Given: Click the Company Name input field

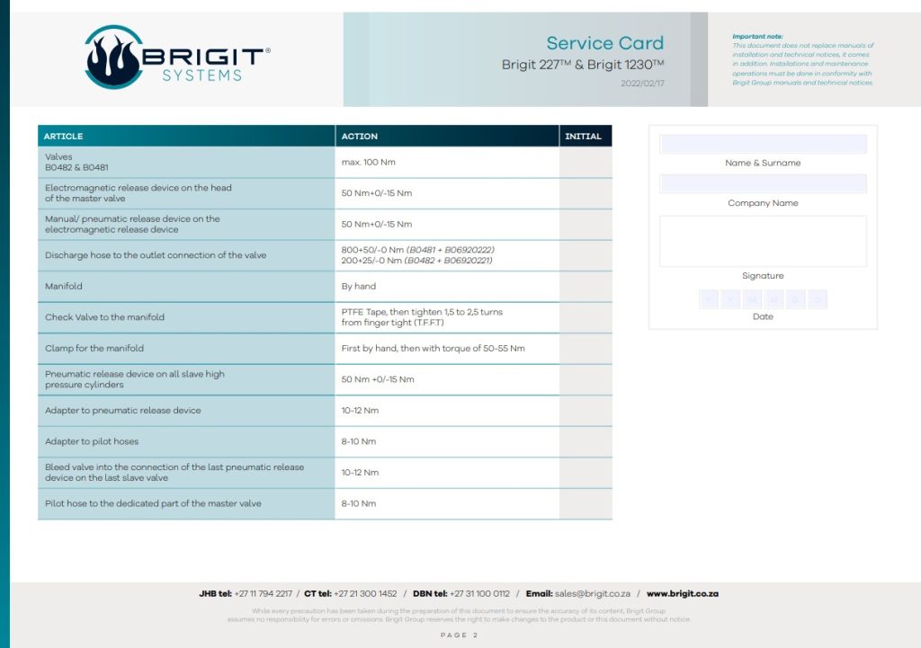Looking at the screenshot, I should 763,183.
